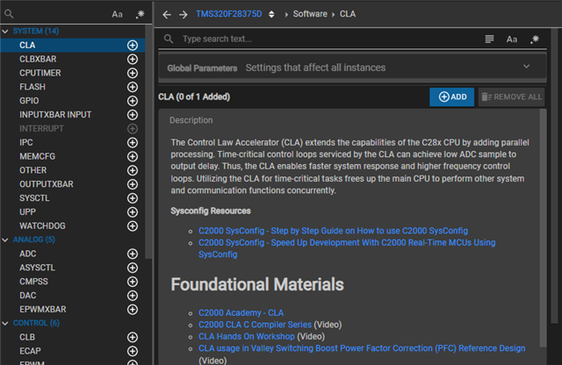The height and width of the screenshot is (365, 562).
Task: Add a GPIO module using plus icon
Action: tap(133, 101)
